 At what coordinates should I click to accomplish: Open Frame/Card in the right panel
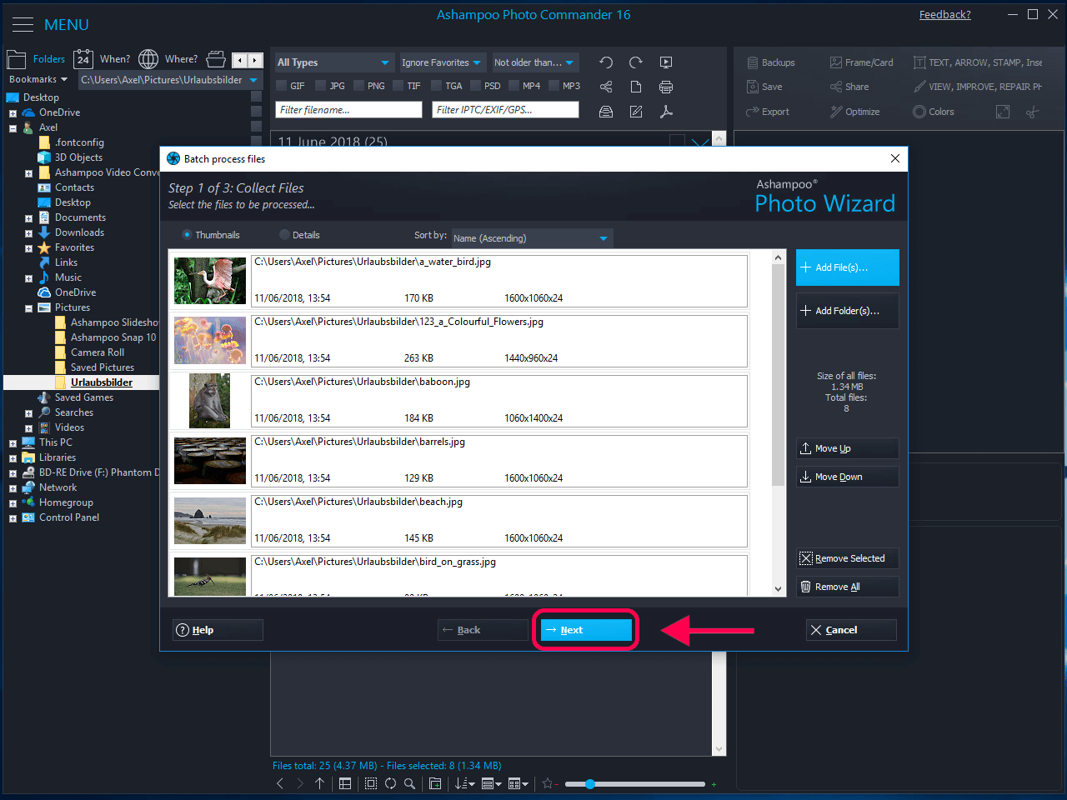coord(861,62)
